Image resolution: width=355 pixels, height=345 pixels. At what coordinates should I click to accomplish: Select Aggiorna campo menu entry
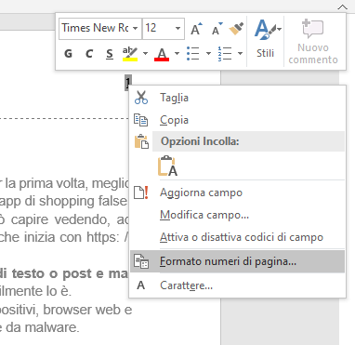pyautogui.click(x=238, y=192)
